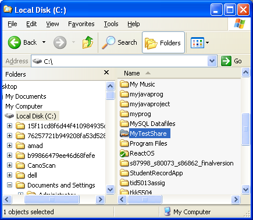
Task: Select the MySQL Datafiles folder icon
Action: [124, 124]
